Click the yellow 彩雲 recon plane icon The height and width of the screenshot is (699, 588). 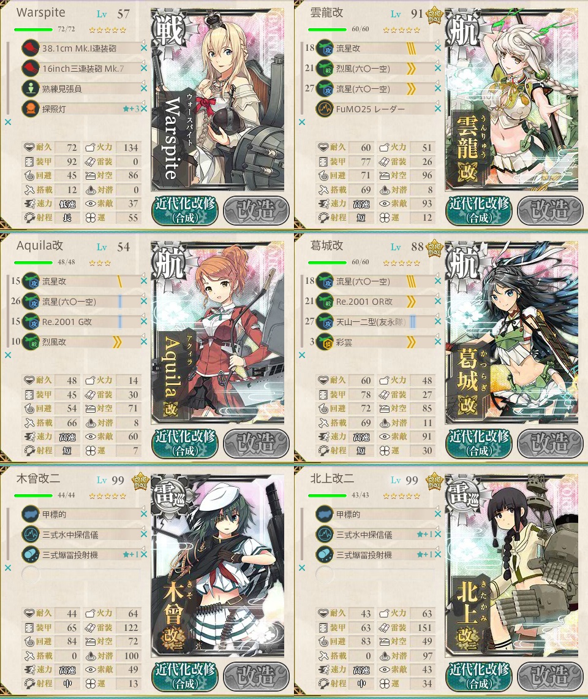point(325,342)
